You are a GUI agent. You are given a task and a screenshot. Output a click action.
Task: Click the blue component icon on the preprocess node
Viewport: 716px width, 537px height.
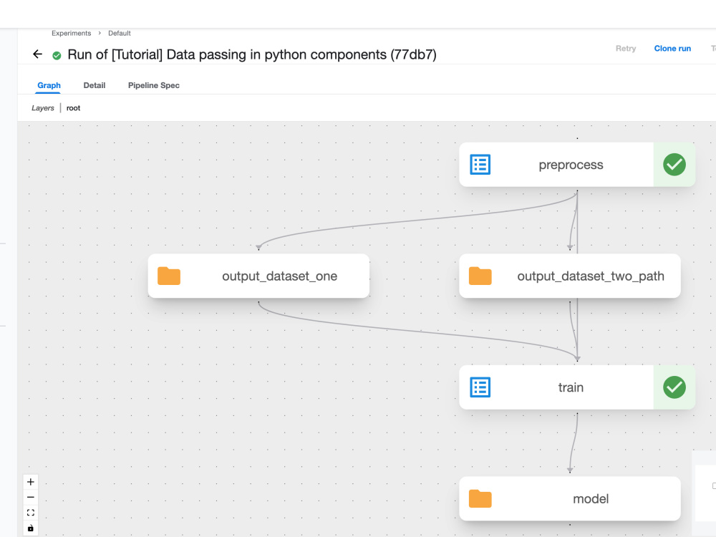[x=480, y=164]
